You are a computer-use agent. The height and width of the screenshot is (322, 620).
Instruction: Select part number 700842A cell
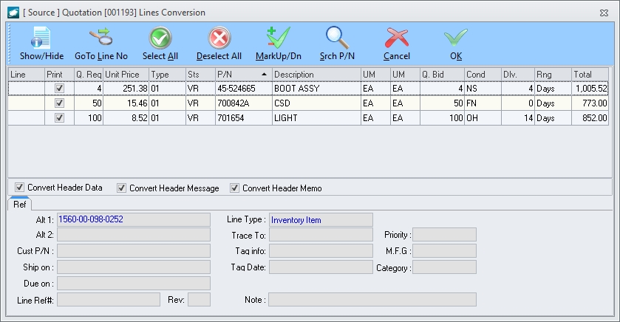pos(244,103)
